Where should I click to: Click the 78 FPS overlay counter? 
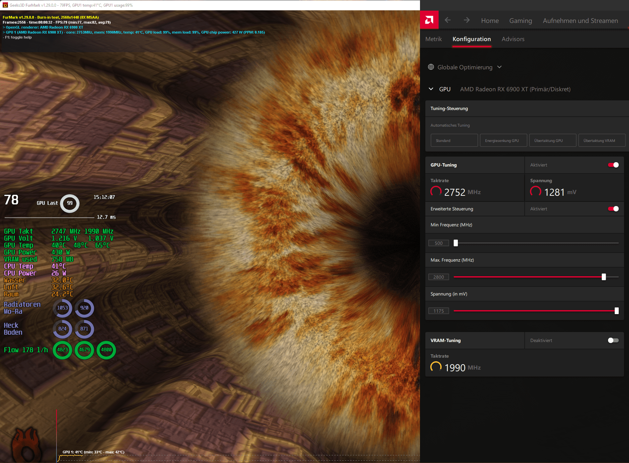pyautogui.click(x=11, y=200)
